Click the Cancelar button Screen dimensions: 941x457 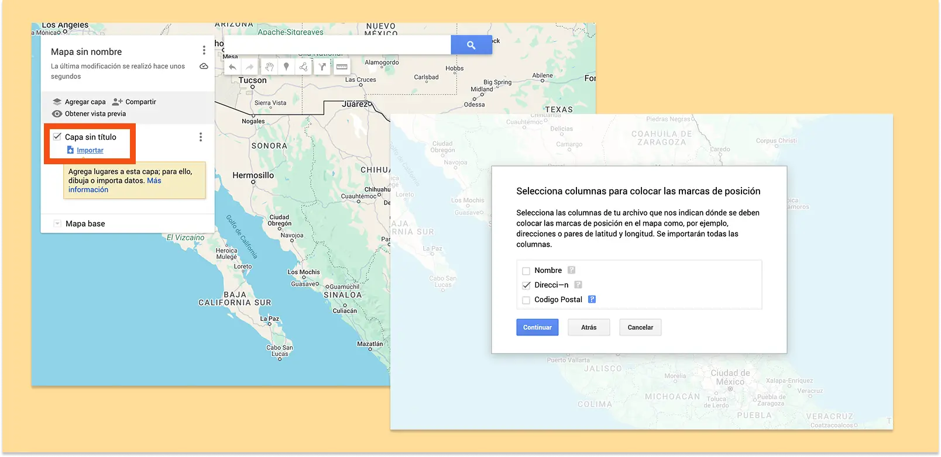[x=640, y=327]
